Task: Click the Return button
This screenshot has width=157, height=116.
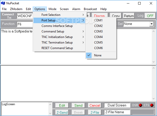Action: tap(129, 16)
